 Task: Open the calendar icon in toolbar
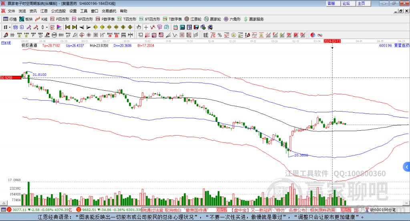pyautogui.click(x=175, y=27)
